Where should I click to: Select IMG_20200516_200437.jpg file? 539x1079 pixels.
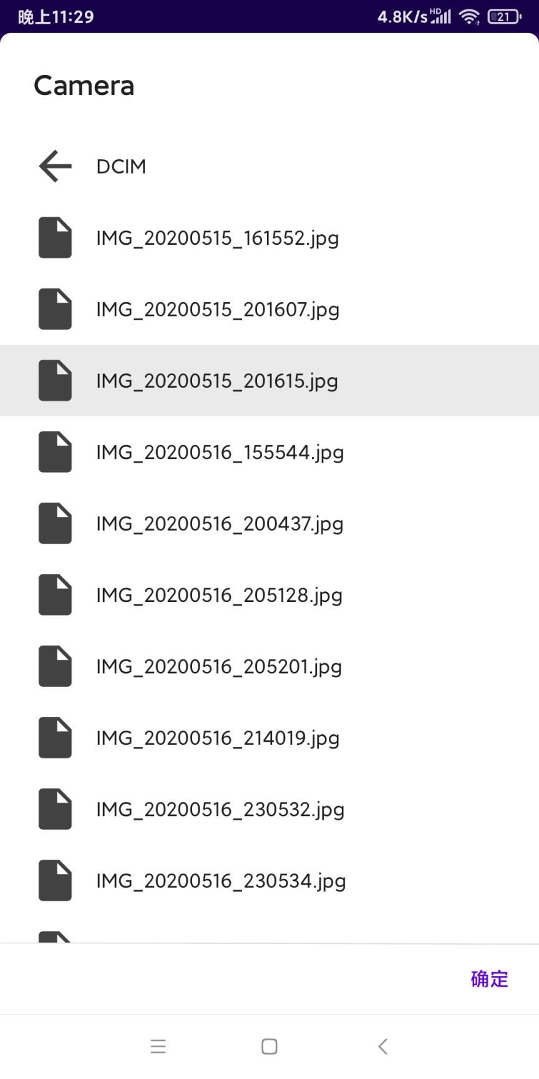pos(269,523)
